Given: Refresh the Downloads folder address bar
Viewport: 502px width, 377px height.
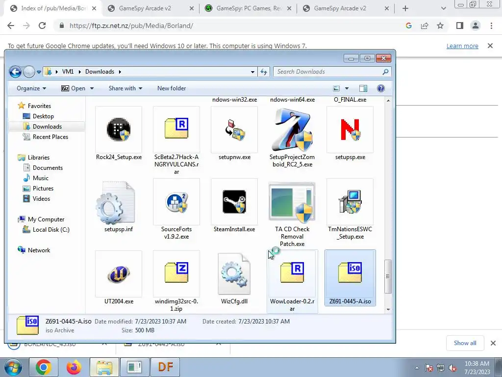Looking at the screenshot, I should [x=264, y=72].
